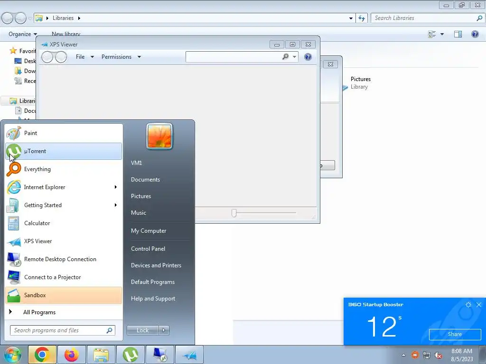The image size is (486, 364).
Task: Open view options dropdown in Explorer
Action: click(x=442, y=34)
